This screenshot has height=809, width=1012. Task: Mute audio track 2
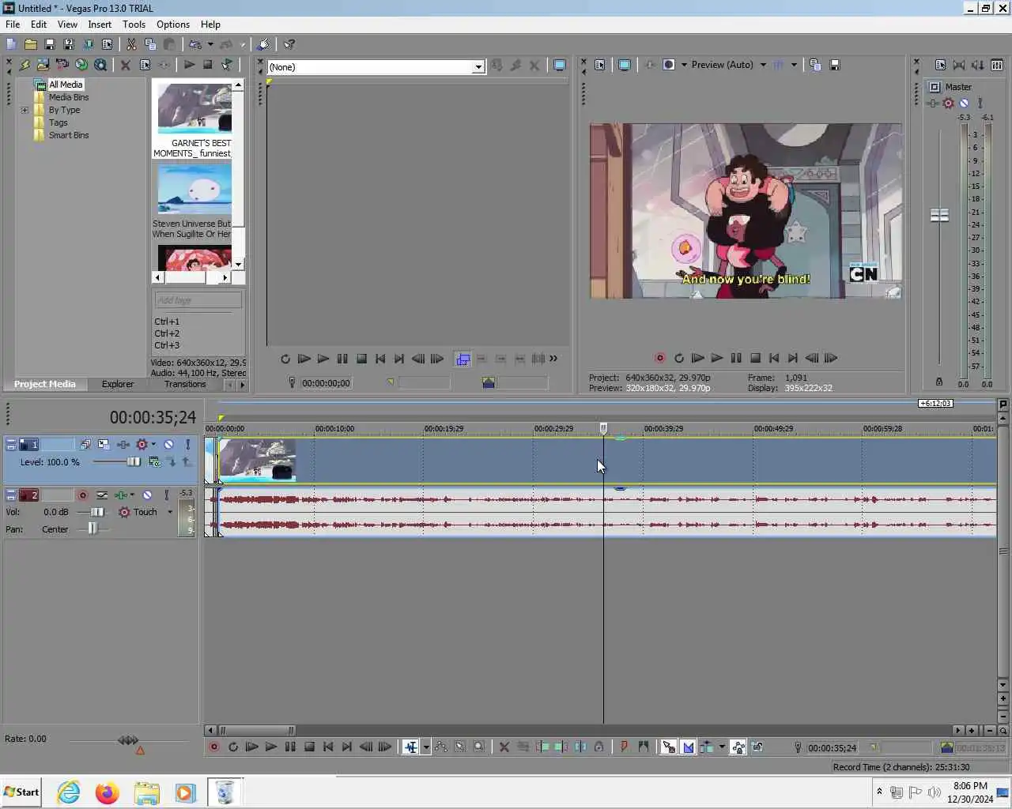click(x=147, y=495)
